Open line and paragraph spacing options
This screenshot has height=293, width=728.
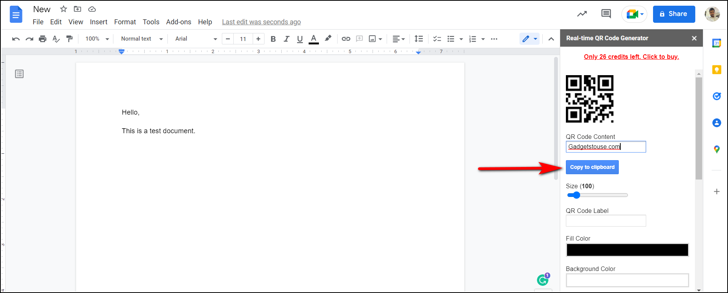pos(419,39)
